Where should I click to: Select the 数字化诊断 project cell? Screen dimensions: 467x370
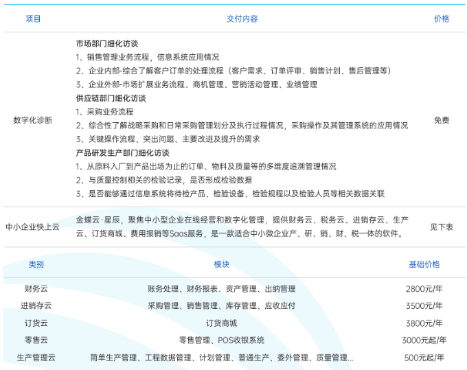click(x=33, y=120)
